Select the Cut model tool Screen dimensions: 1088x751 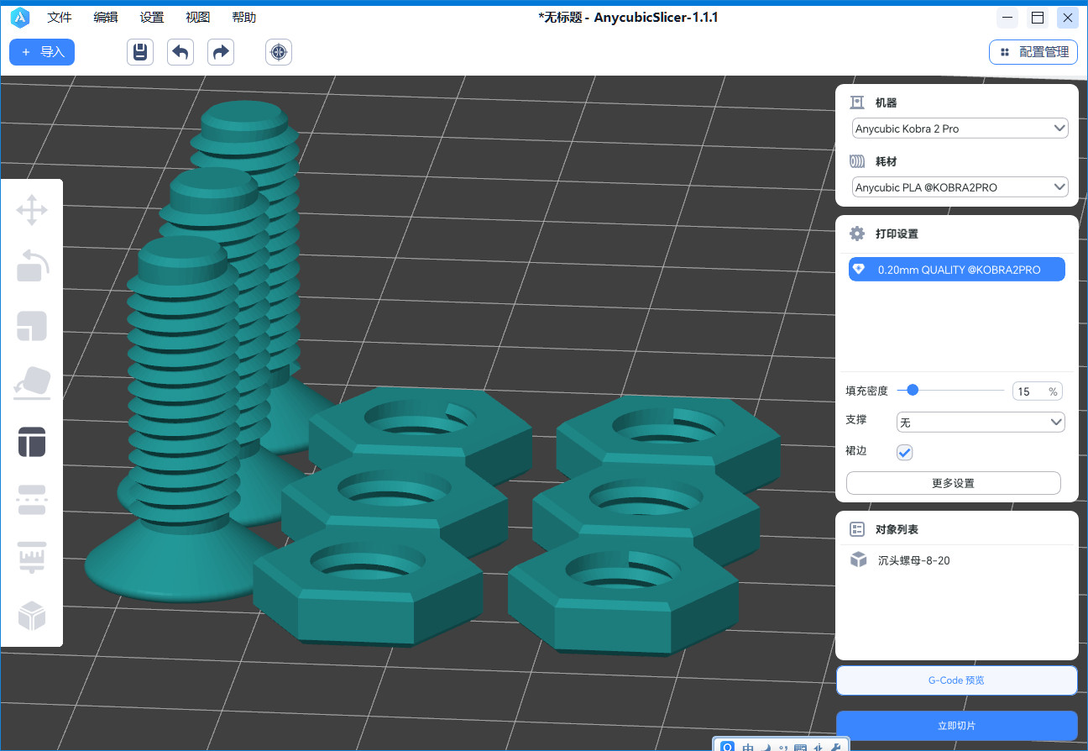pyautogui.click(x=32, y=500)
